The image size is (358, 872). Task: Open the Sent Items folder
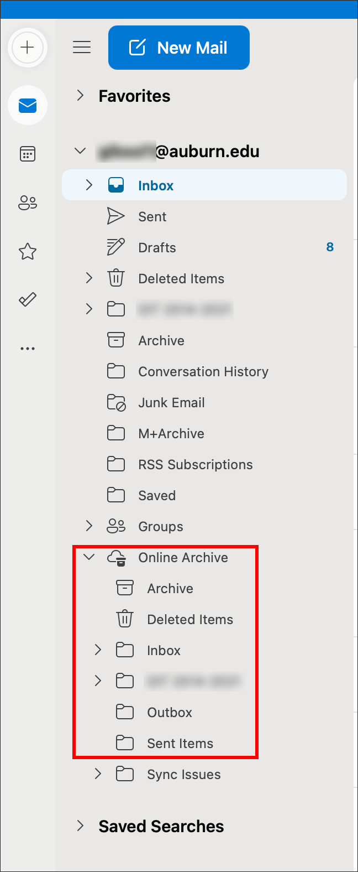click(180, 744)
